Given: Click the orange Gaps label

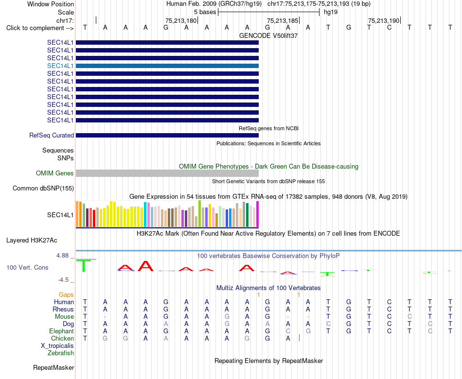Looking at the screenshot, I should [66, 295].
